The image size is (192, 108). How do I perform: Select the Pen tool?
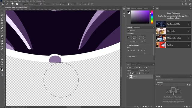click(x=2, y=49)
